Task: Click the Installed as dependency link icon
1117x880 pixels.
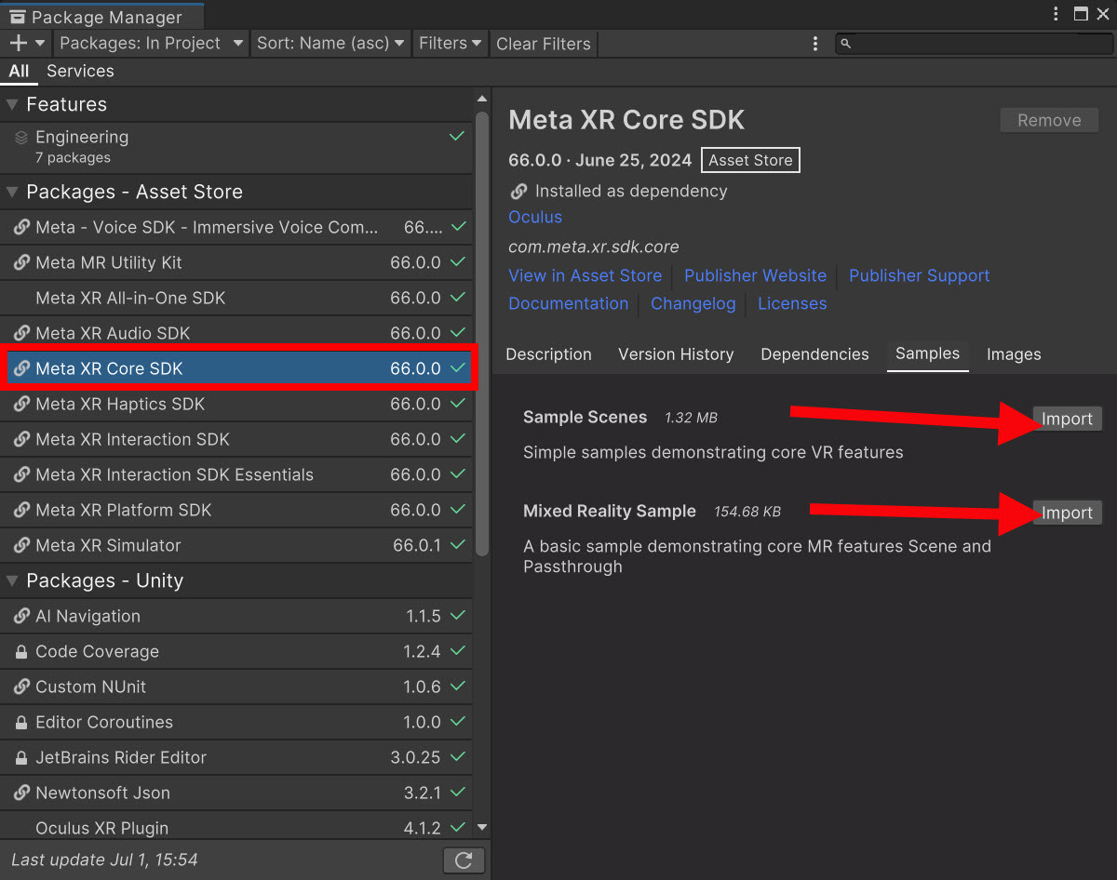Action: (x=518, y=191)
